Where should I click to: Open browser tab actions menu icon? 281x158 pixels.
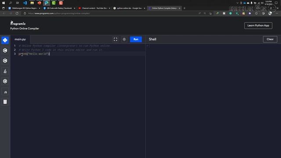(x=4, y=8)
